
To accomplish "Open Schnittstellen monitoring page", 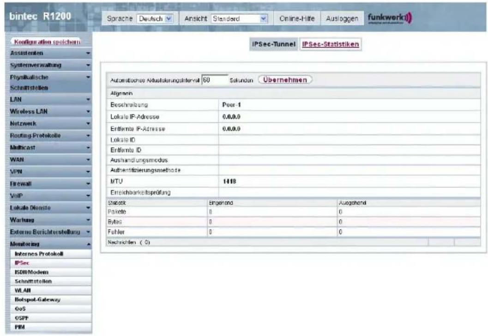I will tap(51, 281).
